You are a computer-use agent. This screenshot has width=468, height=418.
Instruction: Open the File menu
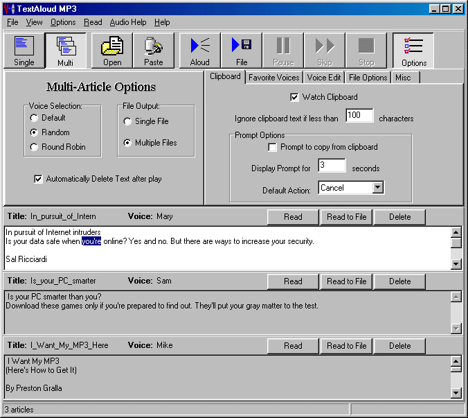click(x=12, y=22)
